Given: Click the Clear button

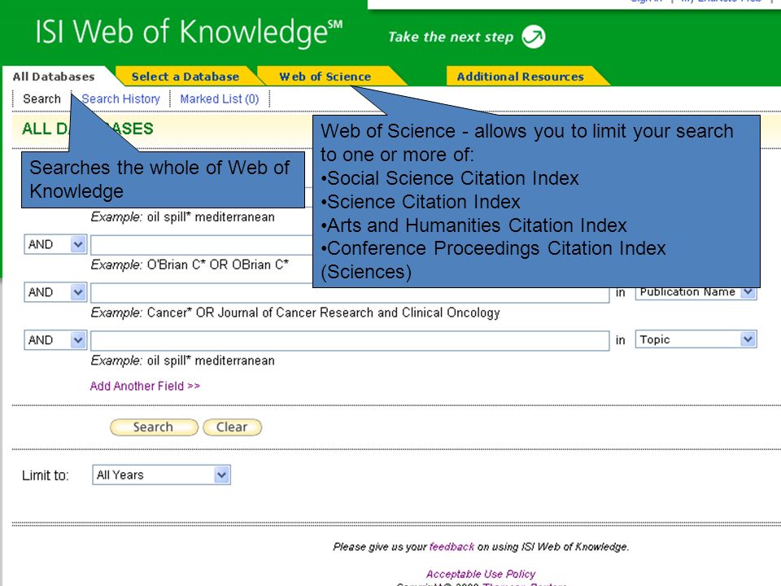Looking at the screenshot, I should (232, 427).
